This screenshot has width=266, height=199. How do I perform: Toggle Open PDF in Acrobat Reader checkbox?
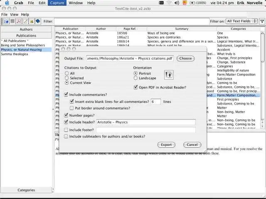(135, 87)
